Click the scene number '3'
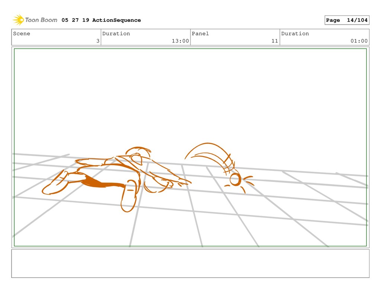 [98, 41]
